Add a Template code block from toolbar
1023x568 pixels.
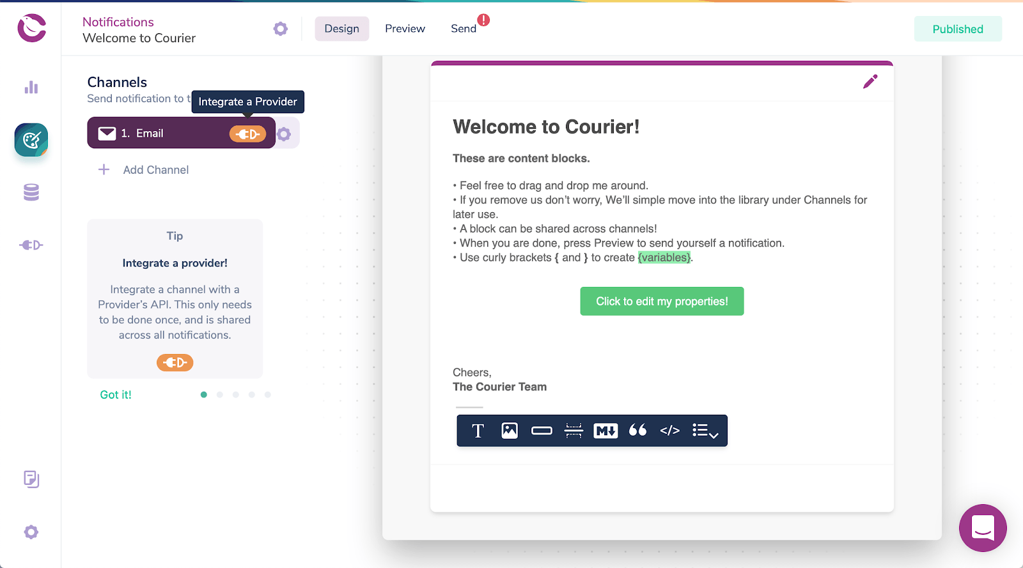click(669, 431)
